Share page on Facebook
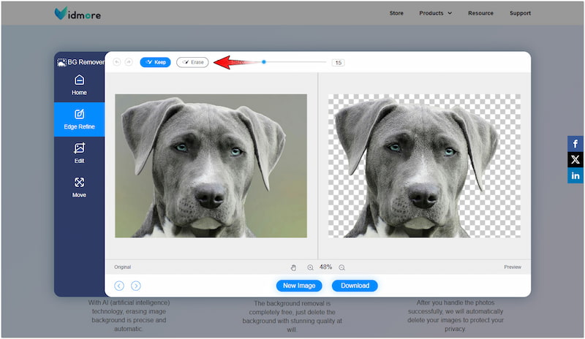 click(x=575, y=144)
